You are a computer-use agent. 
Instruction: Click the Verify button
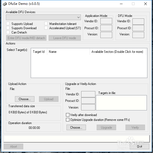coord(135,128)
